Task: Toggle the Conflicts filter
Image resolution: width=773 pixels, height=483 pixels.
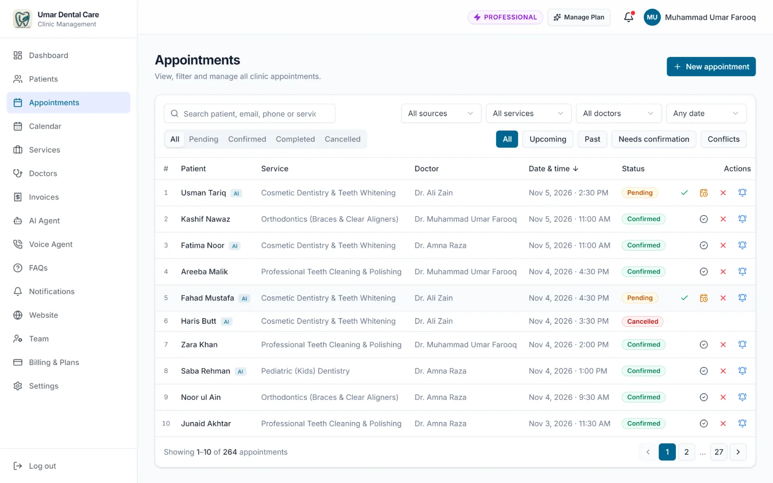Action: tap(724, 139)
